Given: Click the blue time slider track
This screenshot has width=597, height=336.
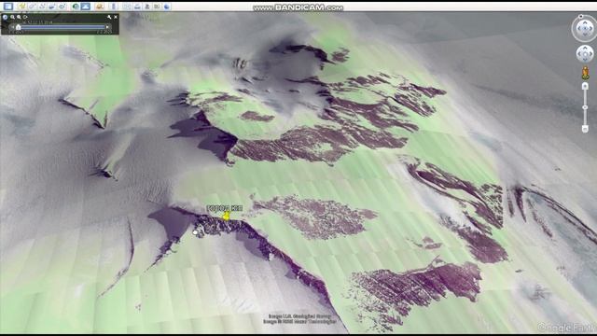Looking at the screenshot, I should (x=62, y=27).
